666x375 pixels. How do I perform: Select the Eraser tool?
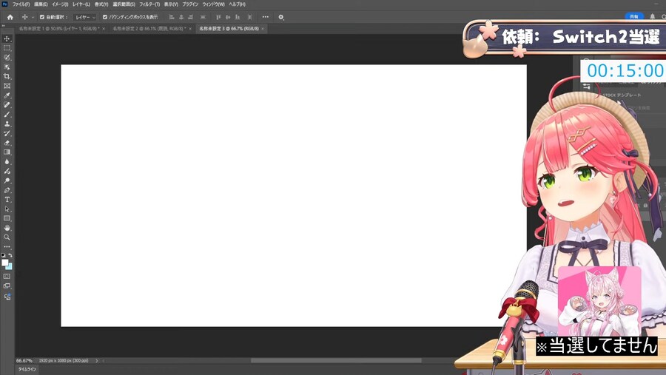tap(7, 143)
